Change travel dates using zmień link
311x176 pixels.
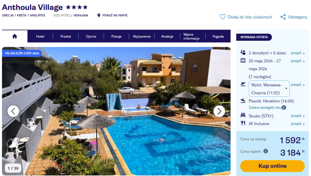(x=297, y=61)
